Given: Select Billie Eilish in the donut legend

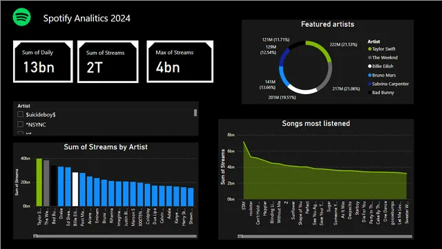Looking at the screenshot, I should tap(381, 66).
